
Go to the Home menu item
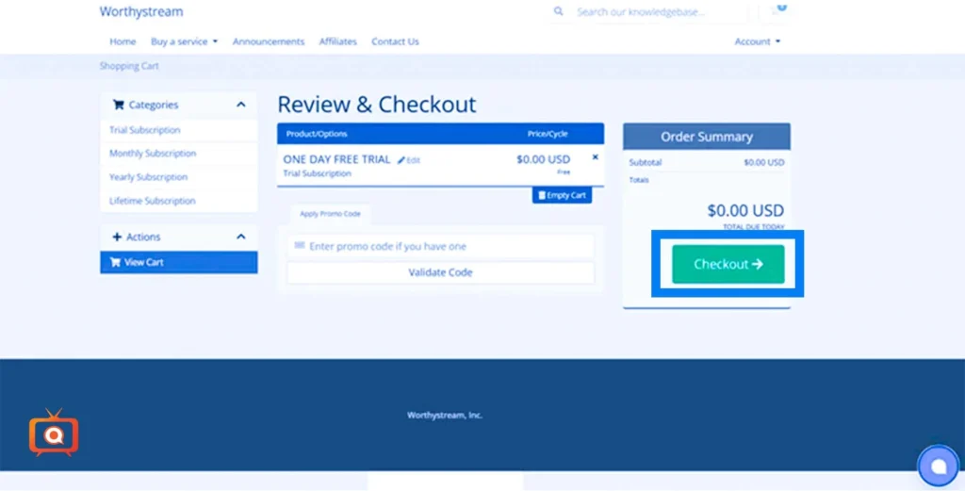click(x=123, y=41)
